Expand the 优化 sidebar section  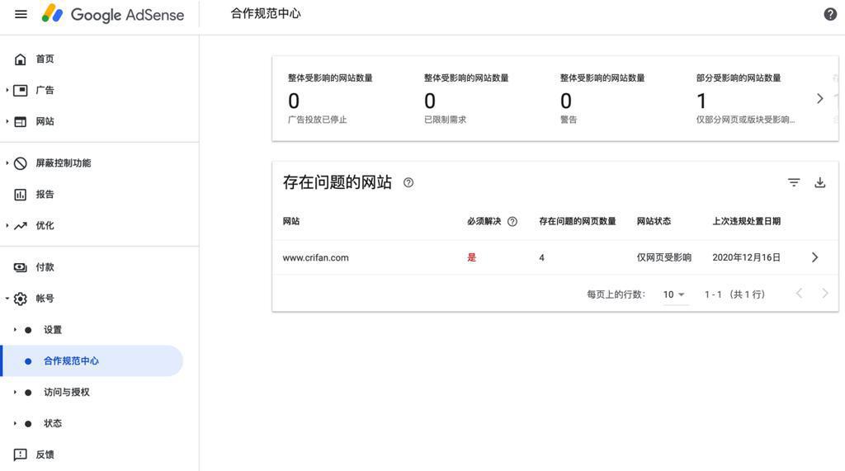7,225
